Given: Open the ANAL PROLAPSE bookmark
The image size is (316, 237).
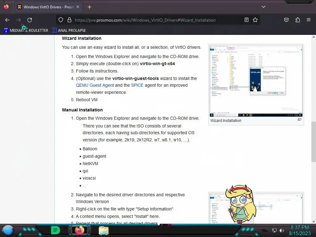Looking at the screenshot, I should point(69,31).
